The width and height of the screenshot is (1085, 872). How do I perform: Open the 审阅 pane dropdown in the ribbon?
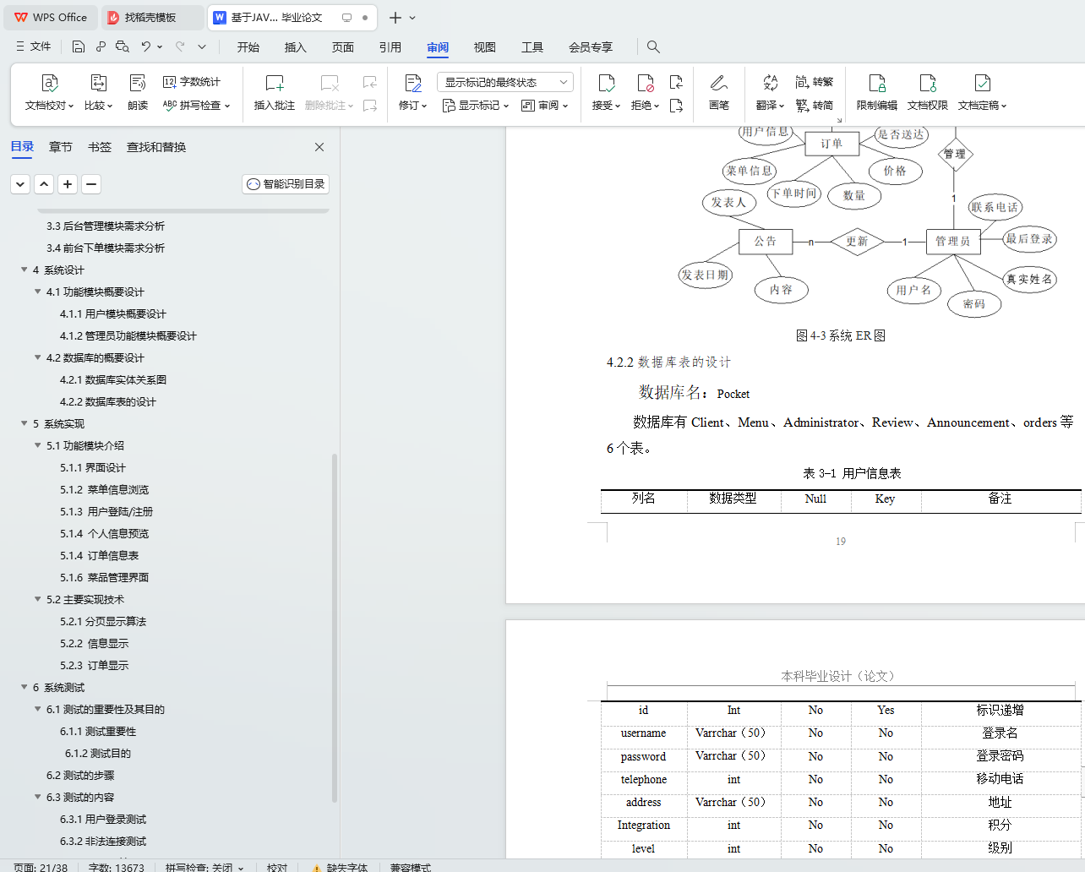(545, 106)
